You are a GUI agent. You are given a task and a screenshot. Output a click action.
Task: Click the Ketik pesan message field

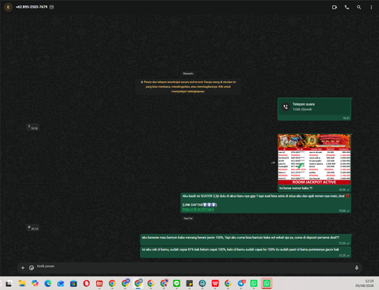[193, 267]
